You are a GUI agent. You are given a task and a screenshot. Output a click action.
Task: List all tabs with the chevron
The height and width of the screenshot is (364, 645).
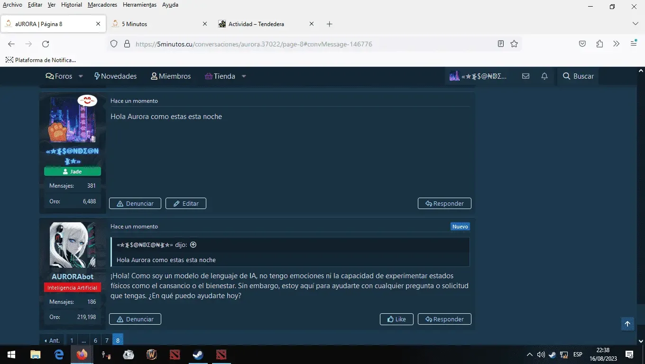click(636, 24)
